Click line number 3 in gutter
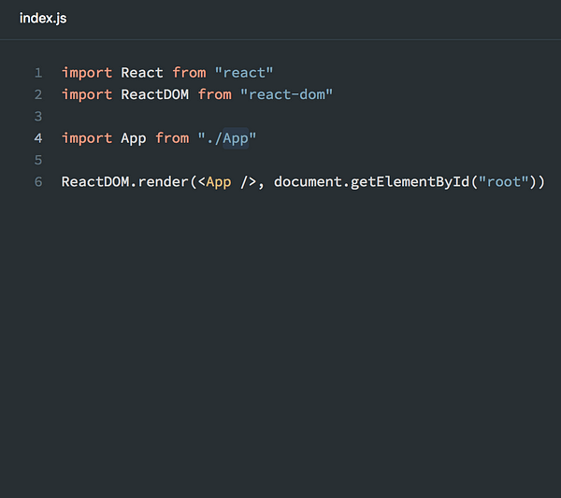The width and height of the screenshot is (561, 498). click(38, 117)
